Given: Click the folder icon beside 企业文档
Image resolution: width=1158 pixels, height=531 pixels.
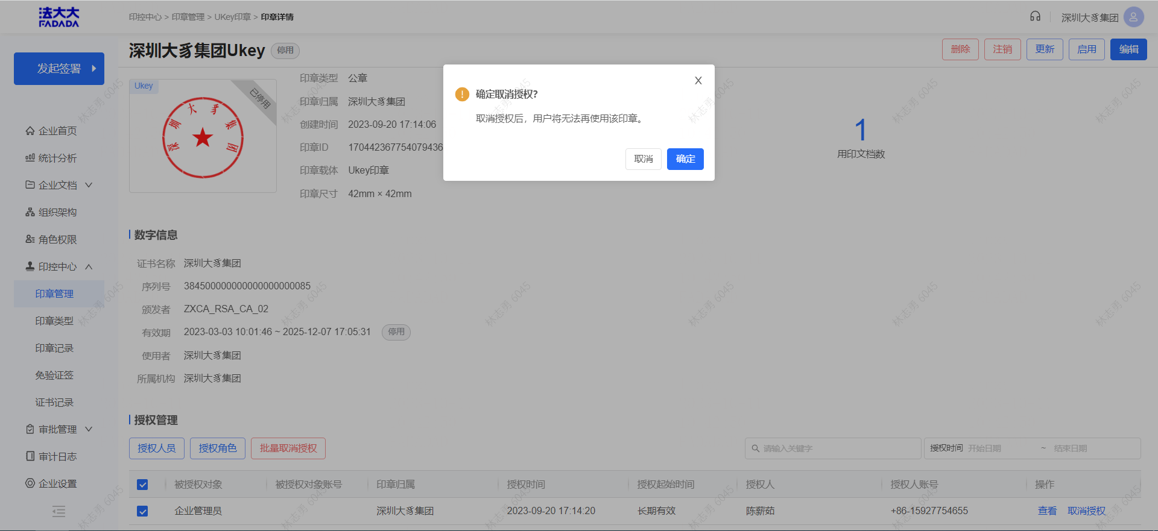Looking at the screenshot, I should pyautogui.click(x=30, y=184).
